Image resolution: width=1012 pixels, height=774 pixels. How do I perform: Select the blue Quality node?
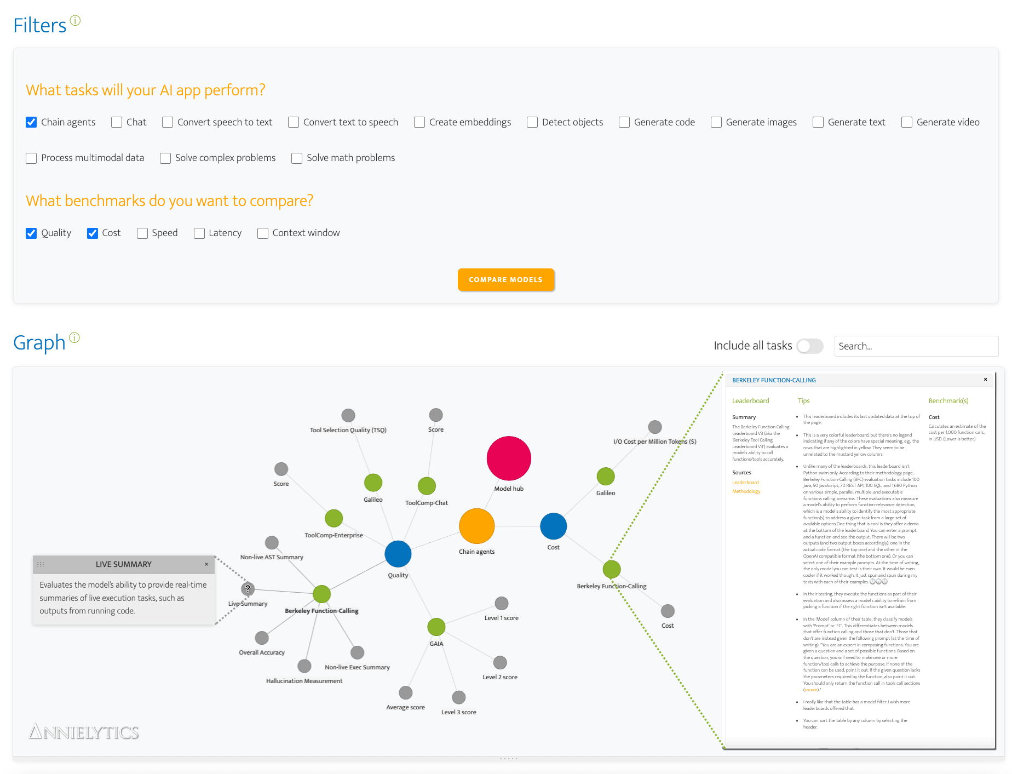398,554
